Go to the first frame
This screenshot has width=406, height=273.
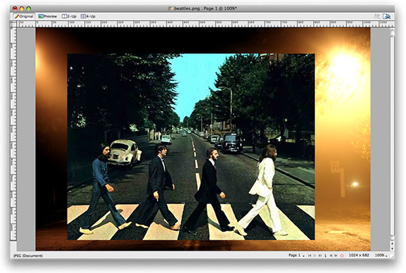pos(309,255)
